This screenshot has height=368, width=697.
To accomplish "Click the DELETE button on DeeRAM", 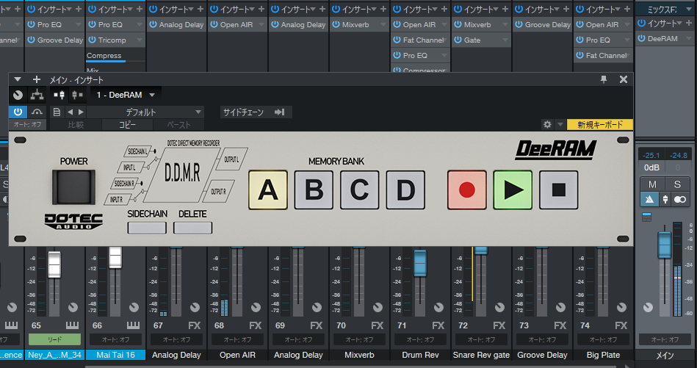I will 192,228.
